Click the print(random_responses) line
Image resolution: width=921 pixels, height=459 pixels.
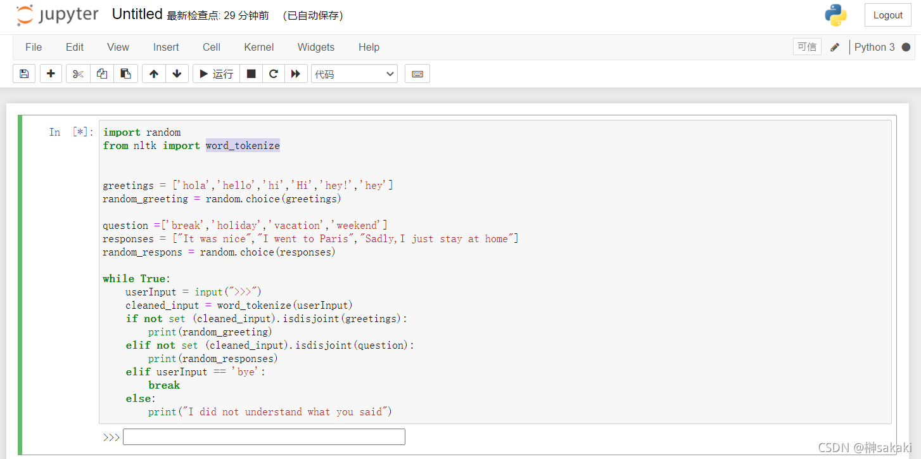tap(213, 359)
